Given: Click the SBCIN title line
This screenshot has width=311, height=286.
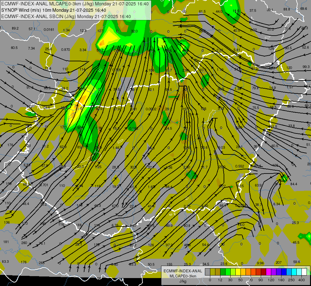Looking at the screenshot, I should [x=66, y=17].
